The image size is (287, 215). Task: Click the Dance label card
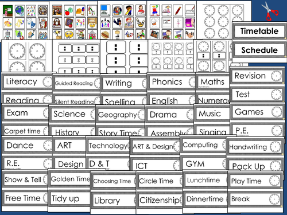pyautogui.click(x=27, y=146)
